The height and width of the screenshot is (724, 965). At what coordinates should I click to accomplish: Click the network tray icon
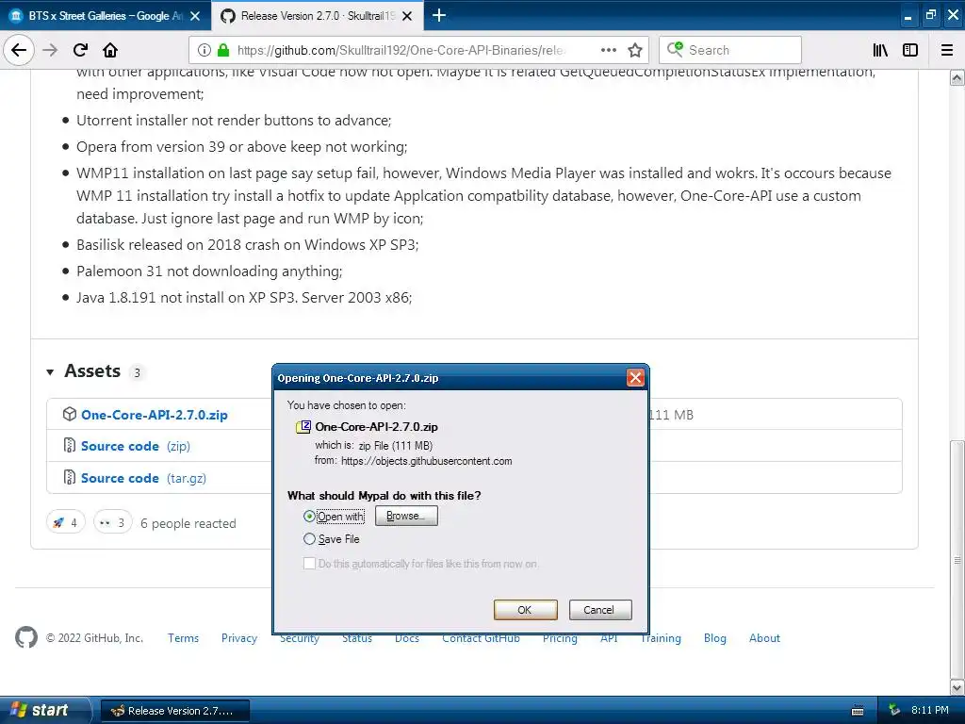(x=894, y=711)
